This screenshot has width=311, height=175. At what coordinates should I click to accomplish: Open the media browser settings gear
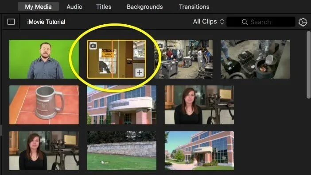(x=303, y=22)
